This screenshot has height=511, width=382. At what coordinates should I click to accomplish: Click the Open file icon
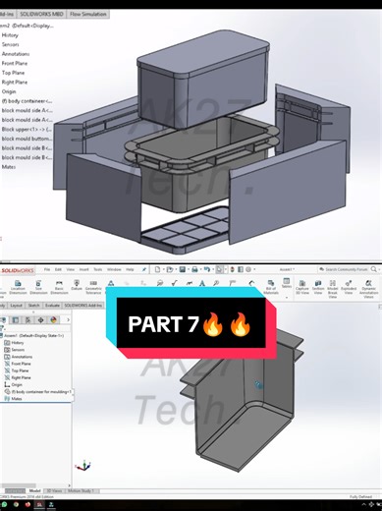(x=169, y=269)
